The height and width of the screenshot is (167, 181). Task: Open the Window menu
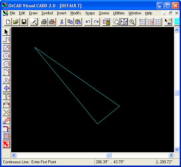pos(135,13)
